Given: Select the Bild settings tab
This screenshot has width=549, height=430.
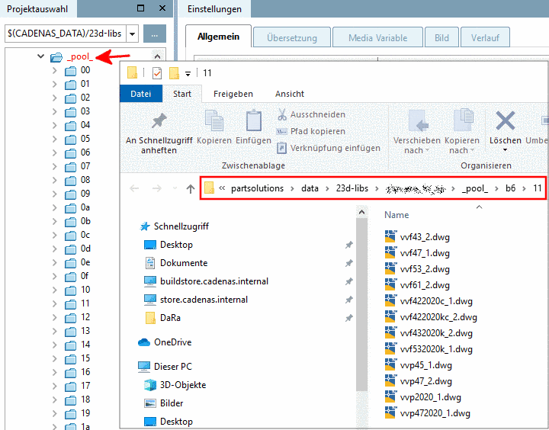Looking at the screenshot, I should coord(441,37).
